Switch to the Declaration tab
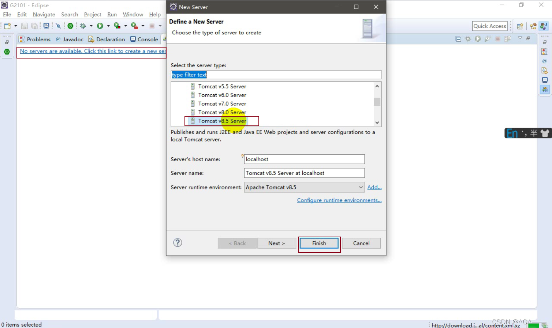Screen dimensions: 552x328 pyautogui.click(x=107, y=39)
